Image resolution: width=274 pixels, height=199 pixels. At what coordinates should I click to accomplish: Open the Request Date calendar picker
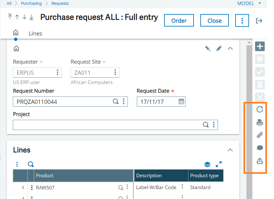(x=181, y=102)
